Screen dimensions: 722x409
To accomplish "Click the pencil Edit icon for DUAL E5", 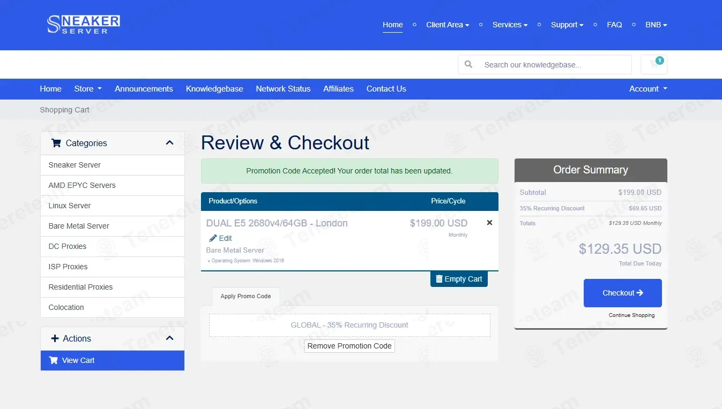I will (x=213, y=238).
